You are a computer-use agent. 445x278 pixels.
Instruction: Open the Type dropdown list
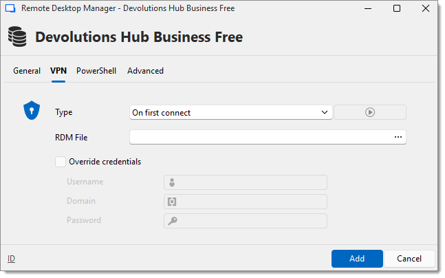click(230, 112)
